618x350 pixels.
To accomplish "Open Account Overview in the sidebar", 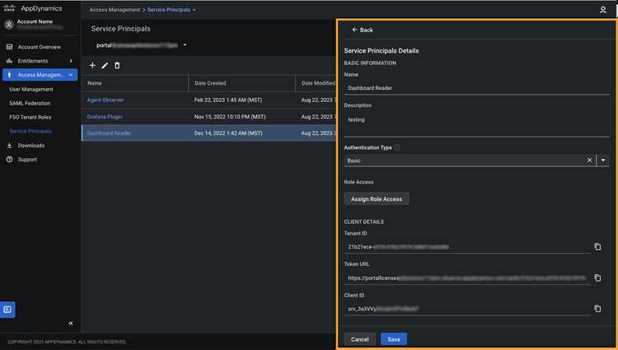I will click(x=40, y=47).
